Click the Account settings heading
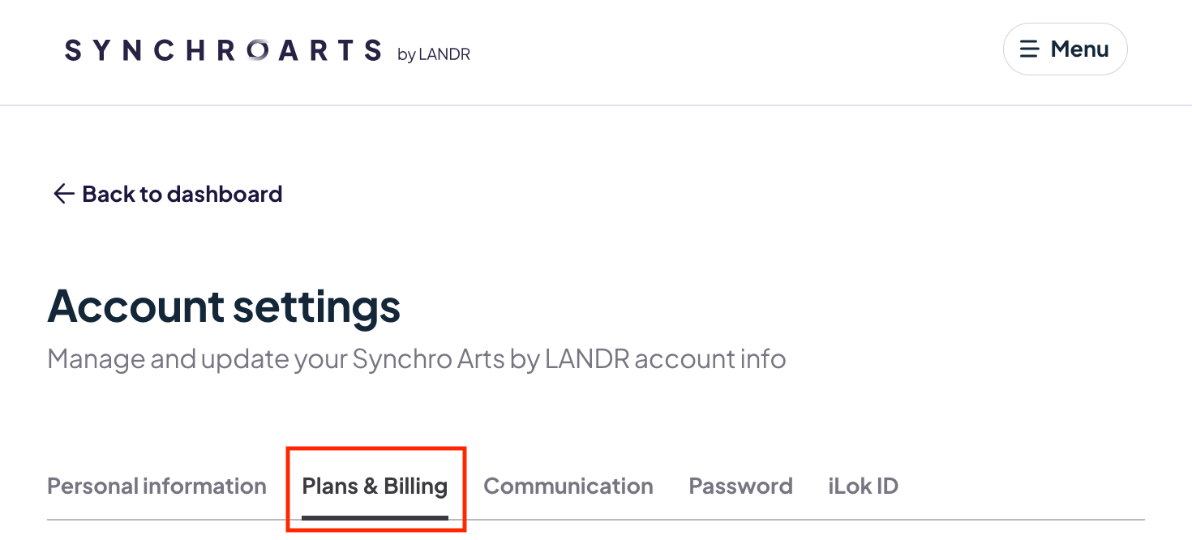The width and height of the screenshot is (1192, 540). click(224, 306)
